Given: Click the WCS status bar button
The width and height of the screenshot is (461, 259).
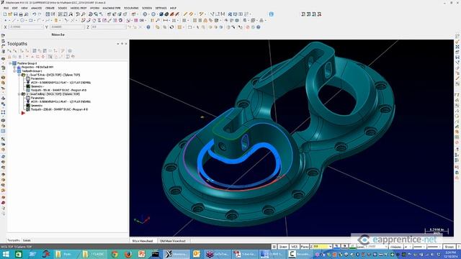Looking at the screenshot, I should [295, 247].
